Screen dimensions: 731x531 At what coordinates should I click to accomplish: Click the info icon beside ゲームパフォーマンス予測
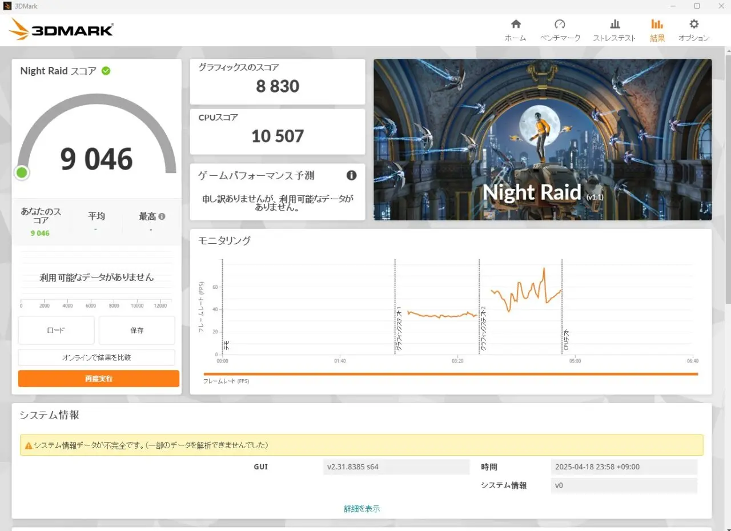point(352,175)
